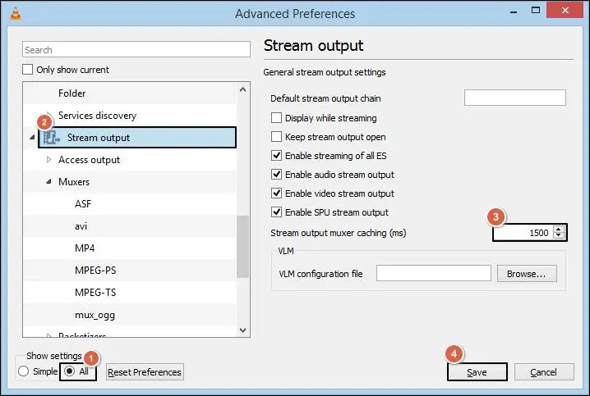The width and height of the screenshot is (590, 396).
Task: Enable Display while streaming checkbox
Action: pos(277,118)
